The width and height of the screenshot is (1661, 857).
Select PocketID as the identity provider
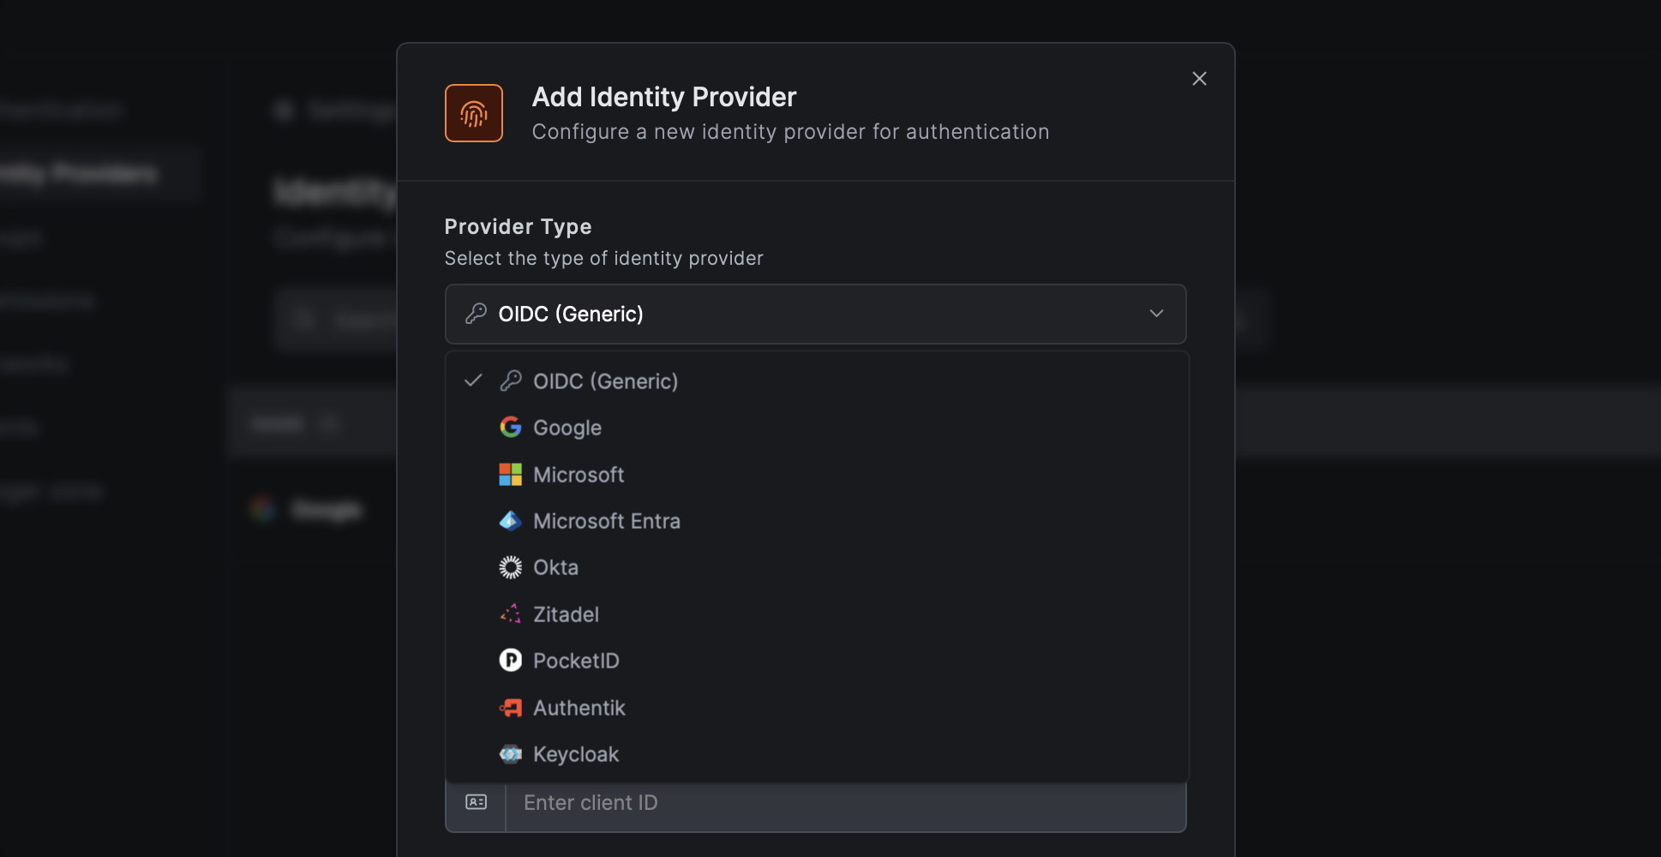point(576,660)
